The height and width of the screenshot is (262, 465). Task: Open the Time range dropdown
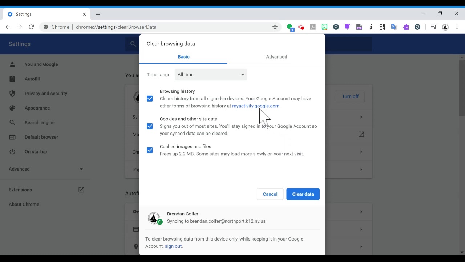click(211, 75)
